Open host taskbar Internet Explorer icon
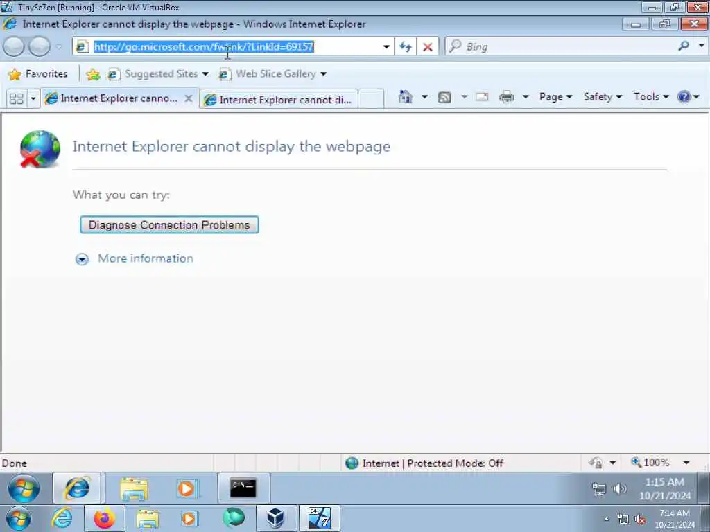 (x=62, y=518)
